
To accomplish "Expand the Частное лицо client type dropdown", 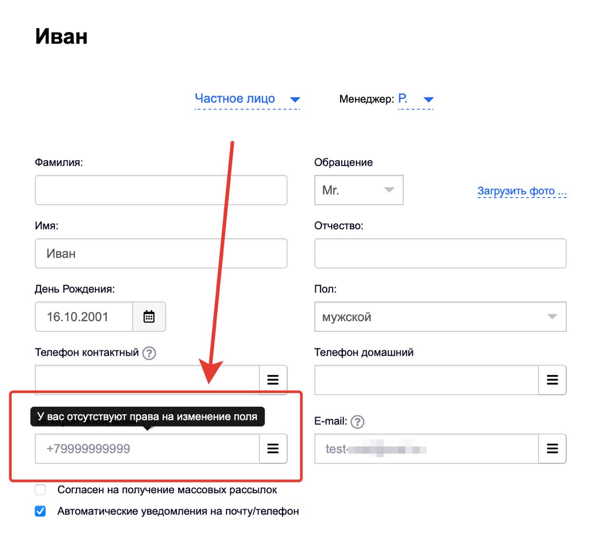I will 247,99.
